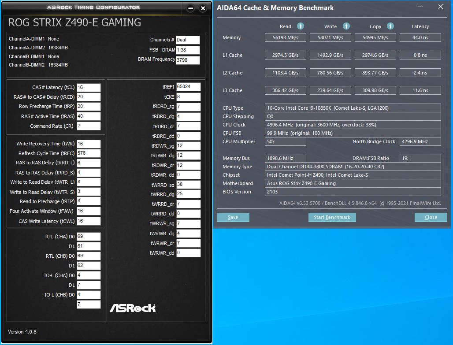Click the Close button in AIDA64

pos(431,217)
